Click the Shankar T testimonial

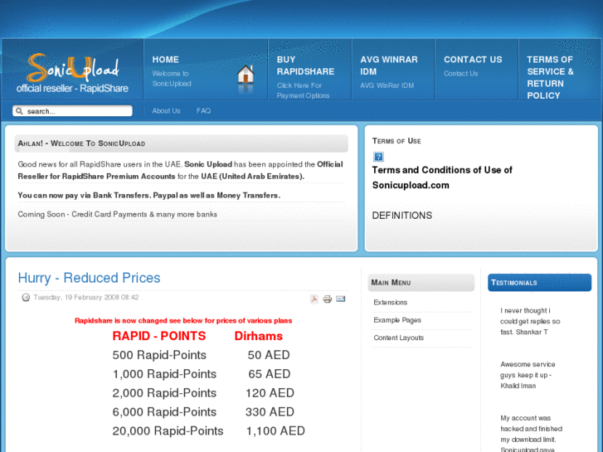coord(530,321)
